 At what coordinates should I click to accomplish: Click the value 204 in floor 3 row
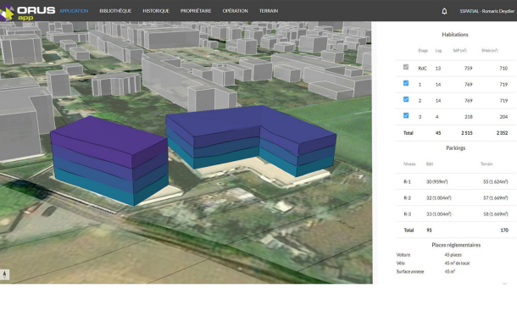pyautogui.click(x=503, y=117)
